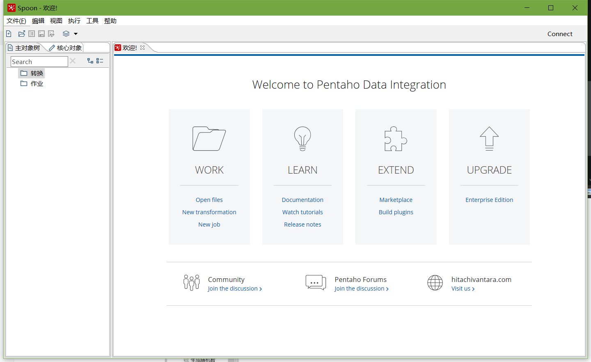
Task: Open the 编辑 menu
Action: point(38,21)
